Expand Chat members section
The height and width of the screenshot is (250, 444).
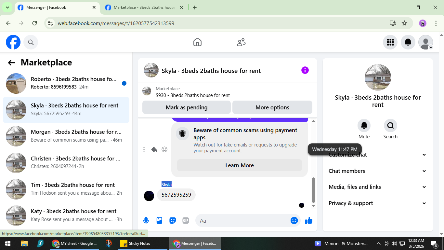(x=377, y=171)
